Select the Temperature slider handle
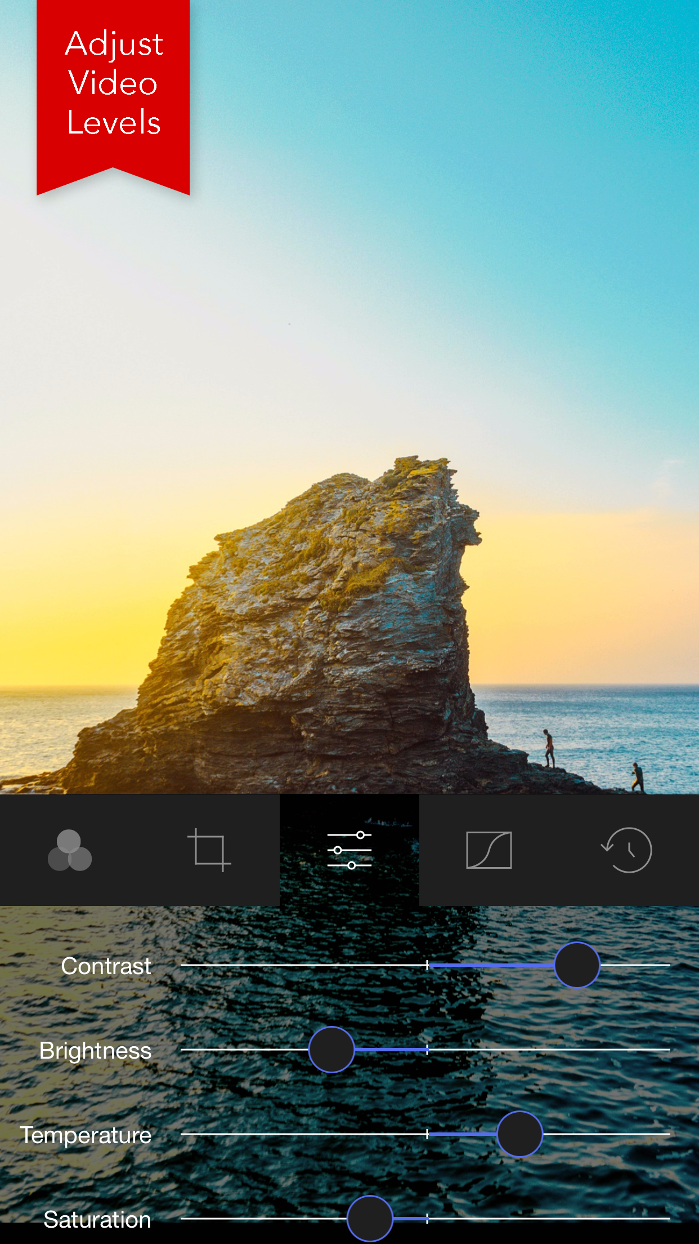The image size is (699, 1244). [519, 1134]
